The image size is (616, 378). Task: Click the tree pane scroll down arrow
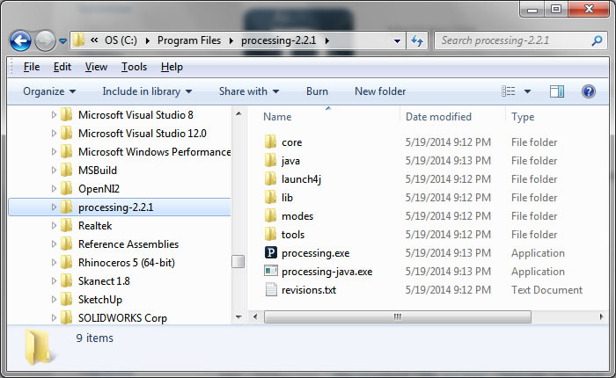tap(238, 317)
